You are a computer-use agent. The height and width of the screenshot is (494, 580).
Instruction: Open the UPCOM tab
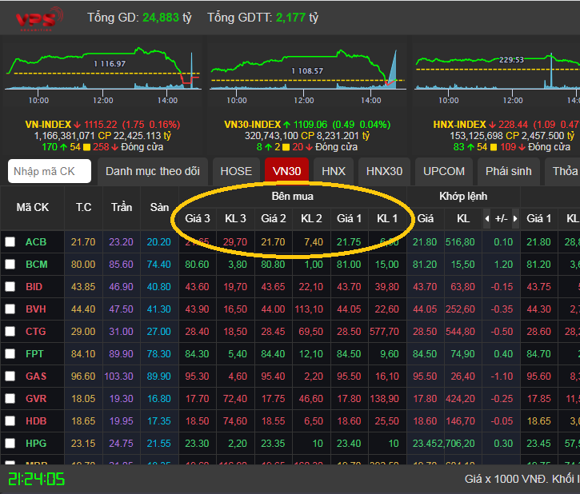[444, 171]
